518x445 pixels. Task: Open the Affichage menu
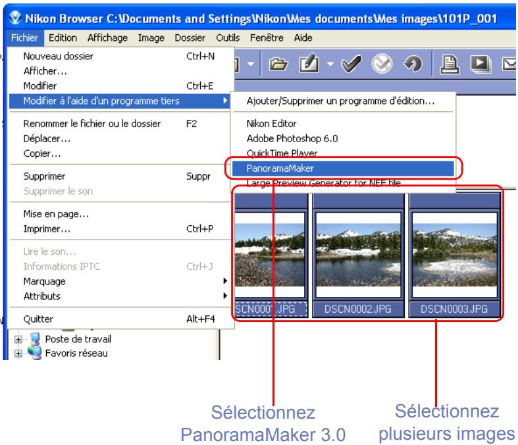click(107, 38)
